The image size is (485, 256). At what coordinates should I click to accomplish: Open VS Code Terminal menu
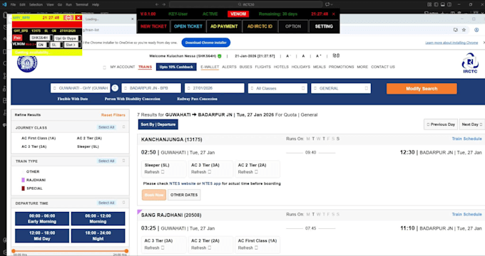click(81, 5)
